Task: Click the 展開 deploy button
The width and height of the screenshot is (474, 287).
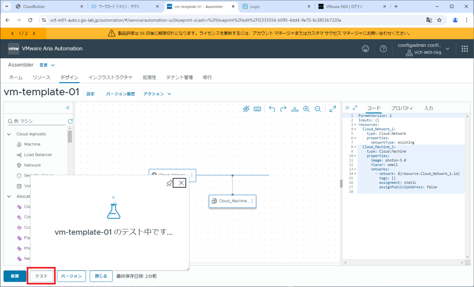Action: [x=15, y=276]
